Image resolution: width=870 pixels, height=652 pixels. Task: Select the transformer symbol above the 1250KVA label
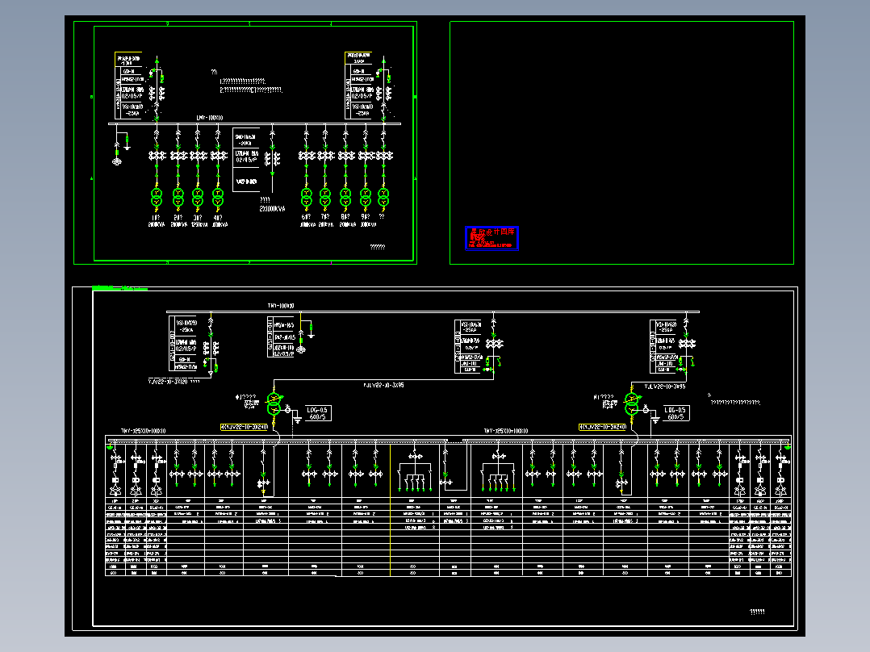[198, 197]
